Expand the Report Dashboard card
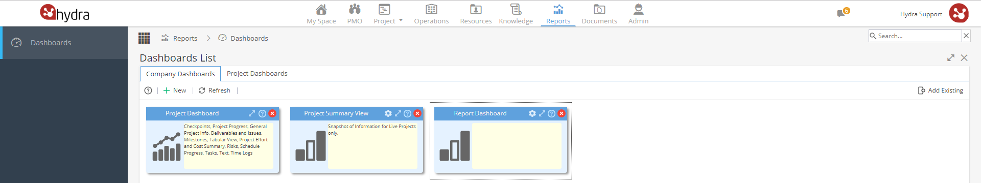The image size is (981, 183). 542,113
